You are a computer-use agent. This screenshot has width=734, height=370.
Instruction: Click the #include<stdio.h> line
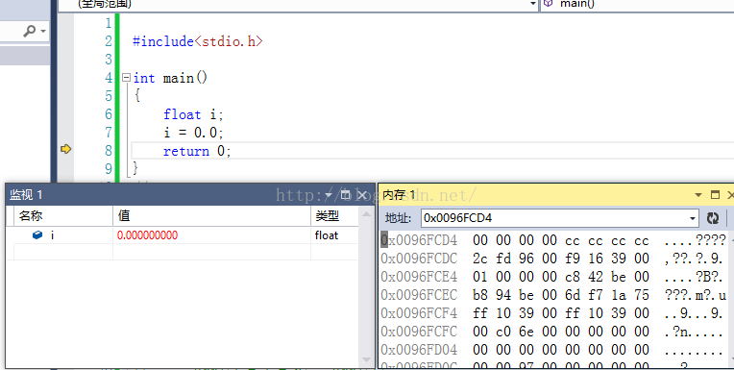(198, 41)
